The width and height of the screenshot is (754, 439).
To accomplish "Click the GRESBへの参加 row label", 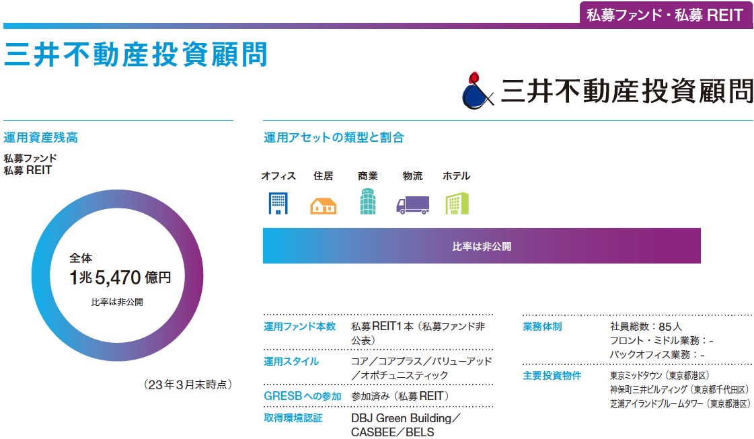I will point(303,396).
